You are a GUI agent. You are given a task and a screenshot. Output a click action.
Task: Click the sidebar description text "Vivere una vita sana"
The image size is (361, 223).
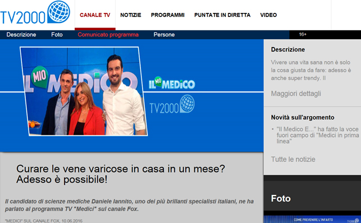click(x=311, y=70)
